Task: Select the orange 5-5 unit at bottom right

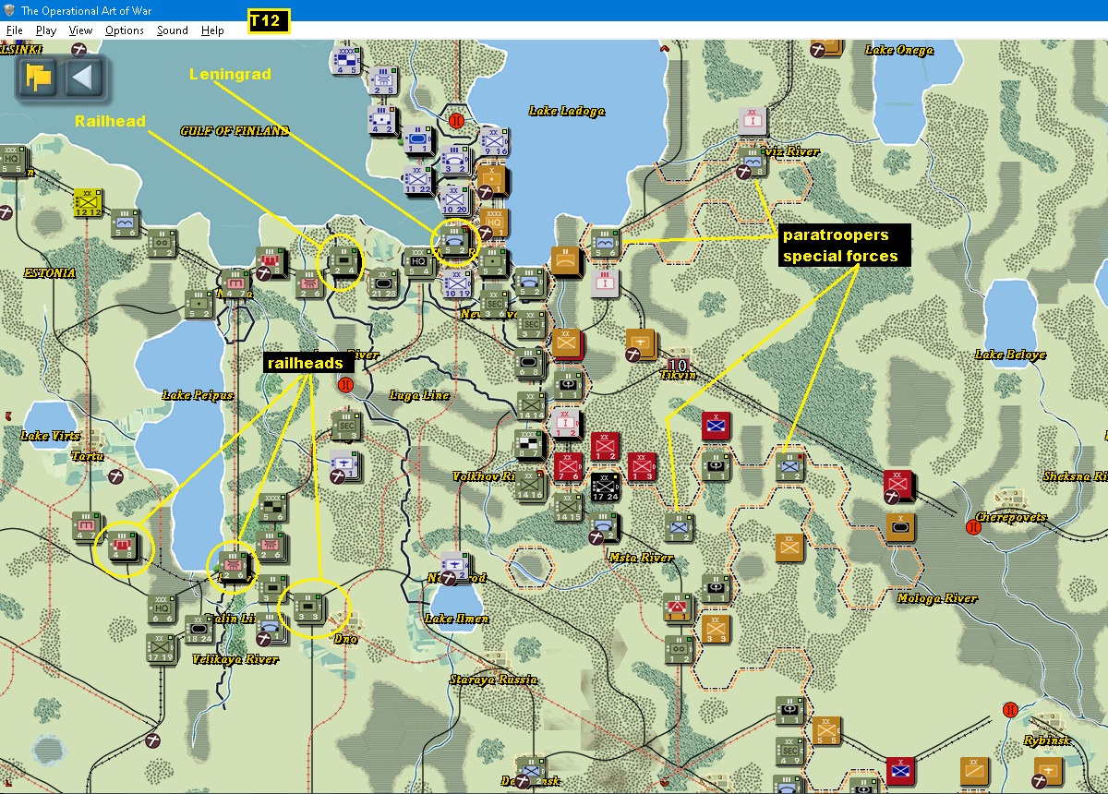Action: 826,730
